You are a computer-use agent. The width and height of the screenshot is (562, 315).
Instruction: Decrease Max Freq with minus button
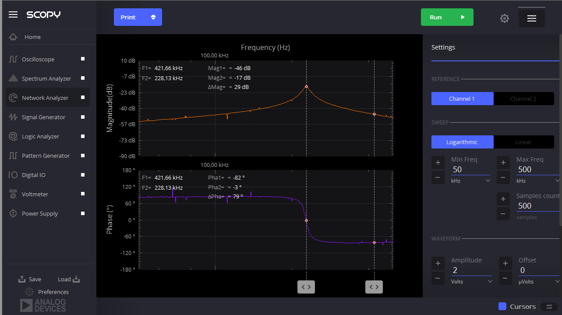(x=503, y=177)
